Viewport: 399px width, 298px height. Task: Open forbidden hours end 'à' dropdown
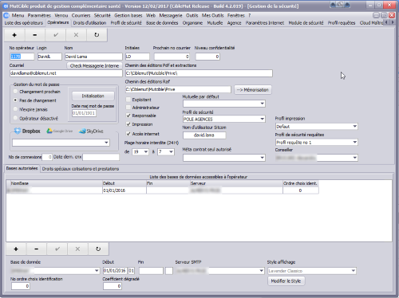(x=171, y=152)
